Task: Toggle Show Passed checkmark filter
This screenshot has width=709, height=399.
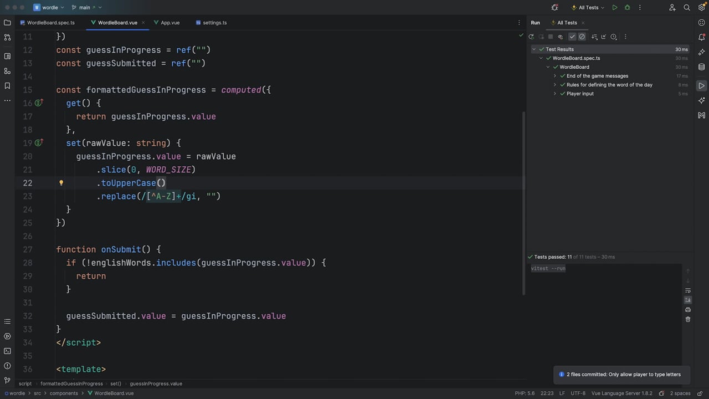Action: [x=573, y=37]
